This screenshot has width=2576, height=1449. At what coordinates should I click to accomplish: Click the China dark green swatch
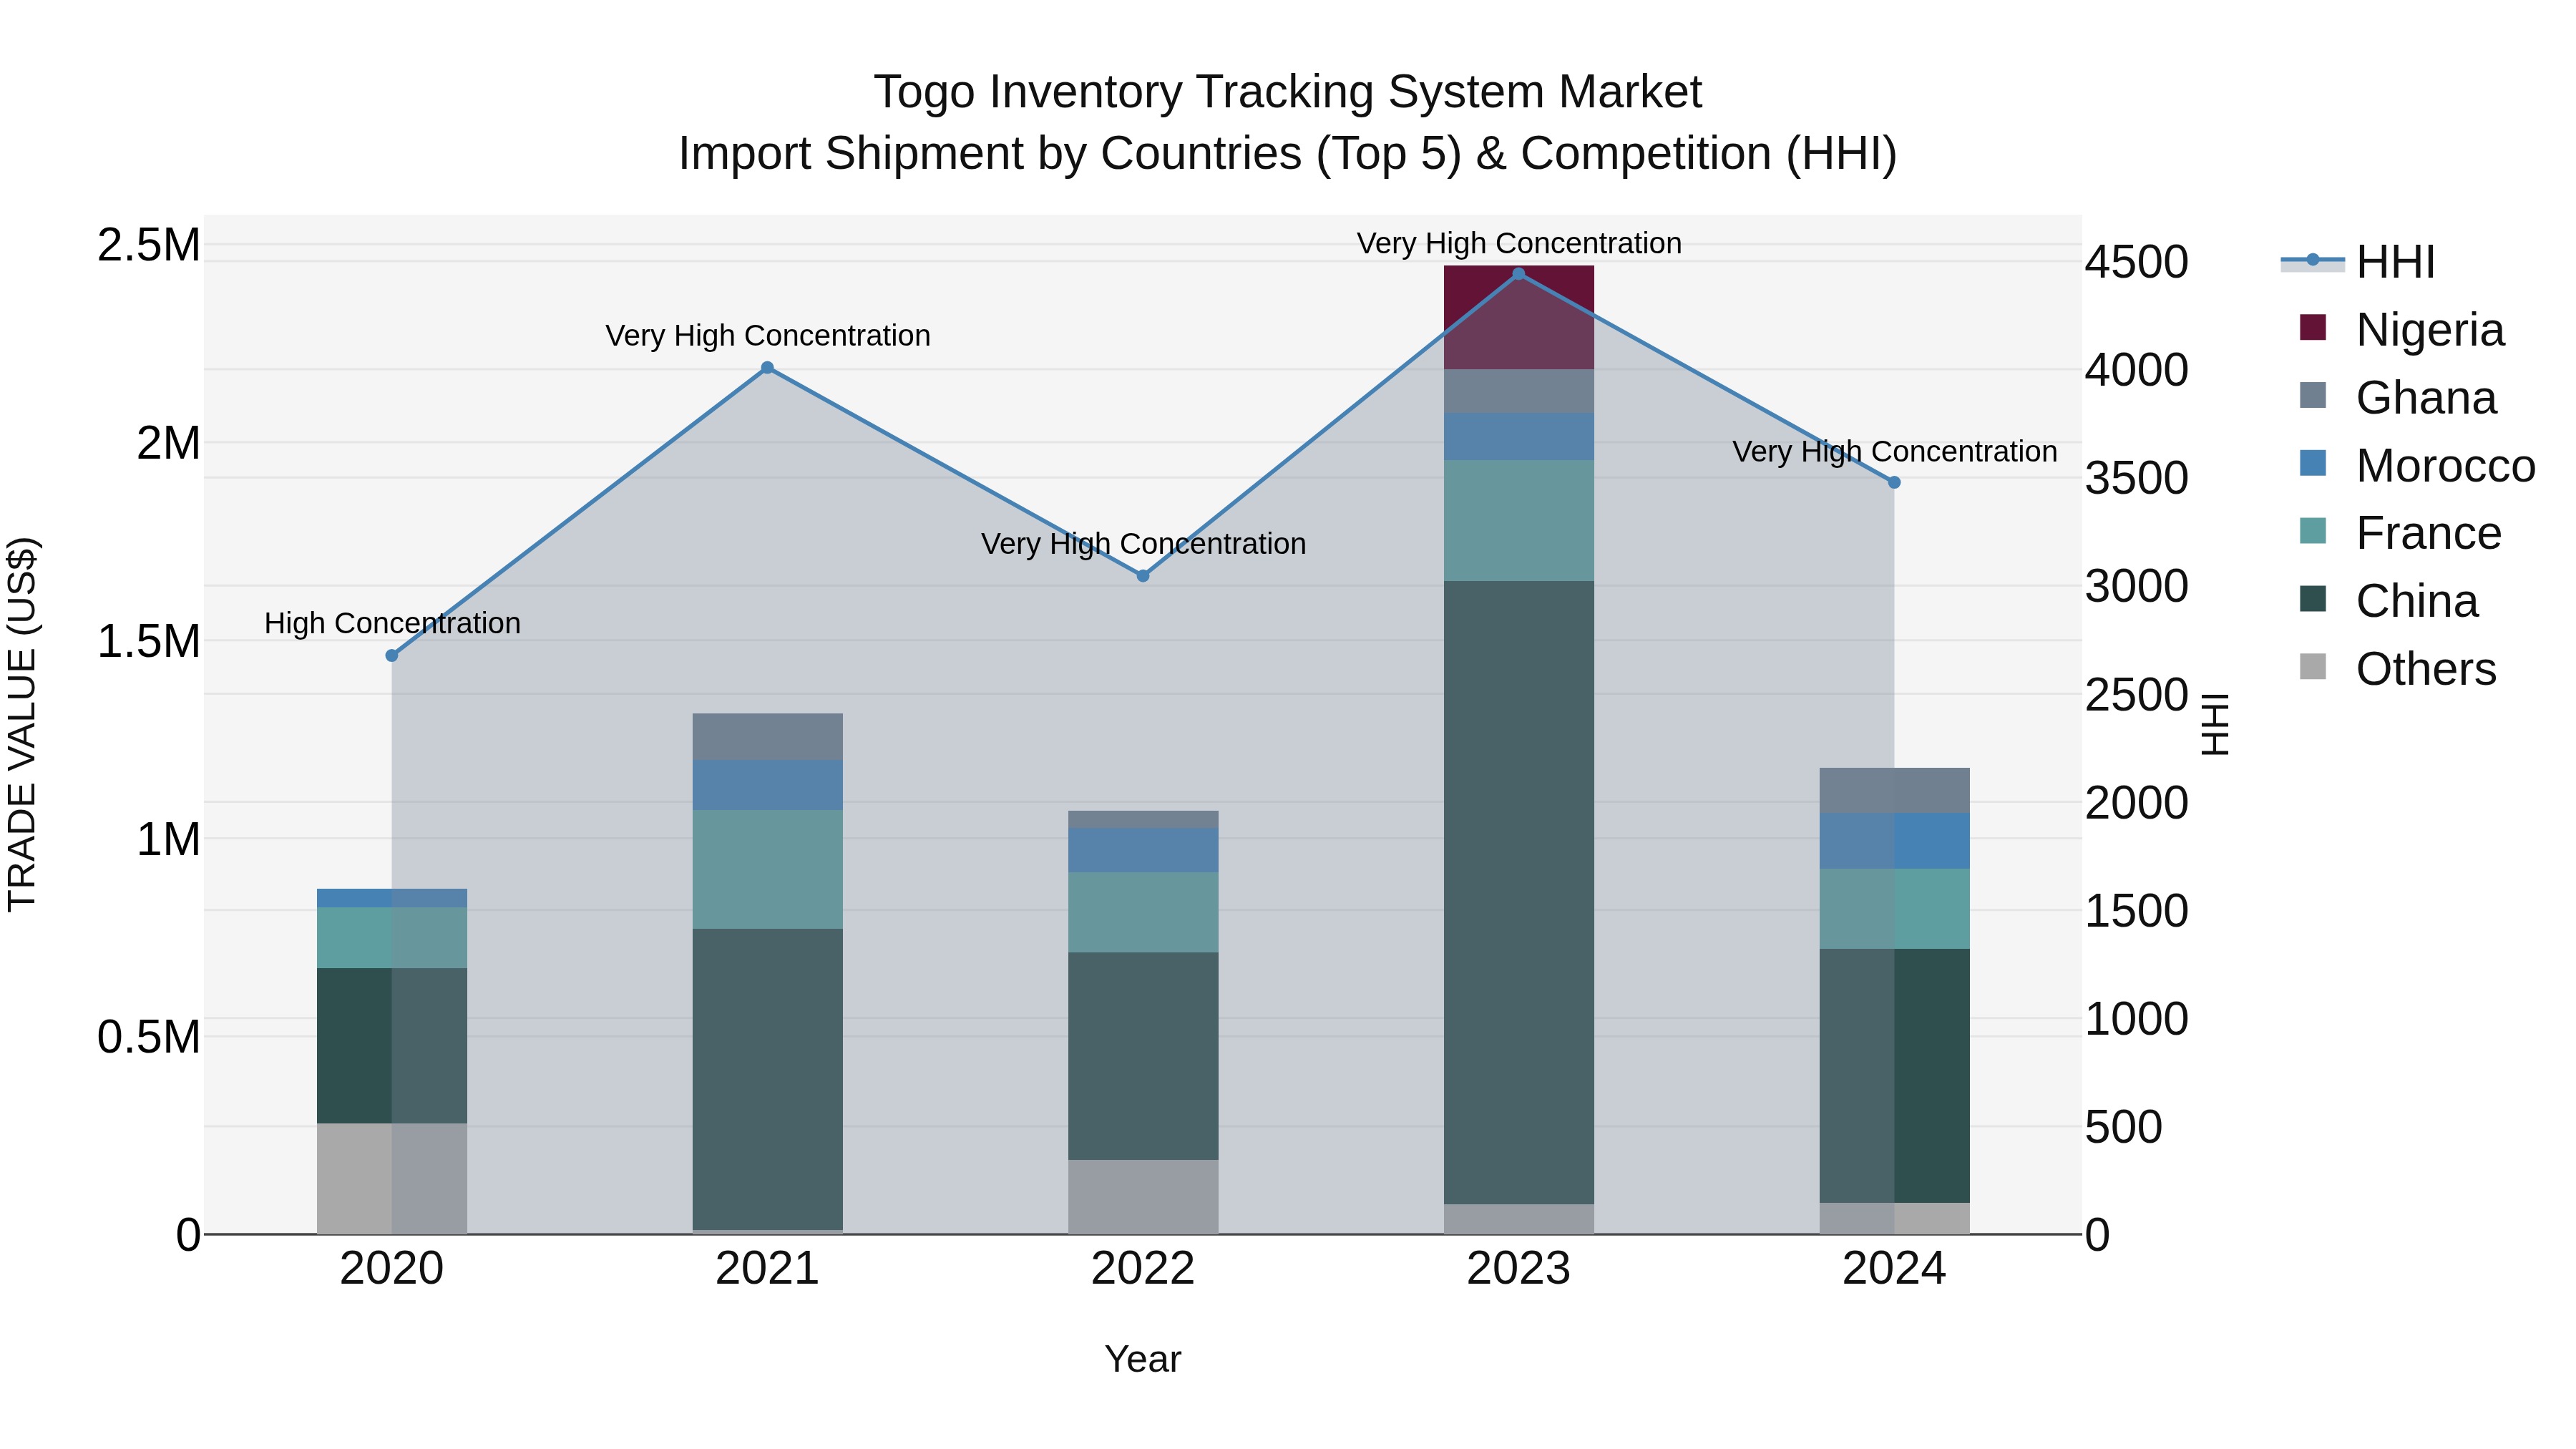coord(2313,599)
